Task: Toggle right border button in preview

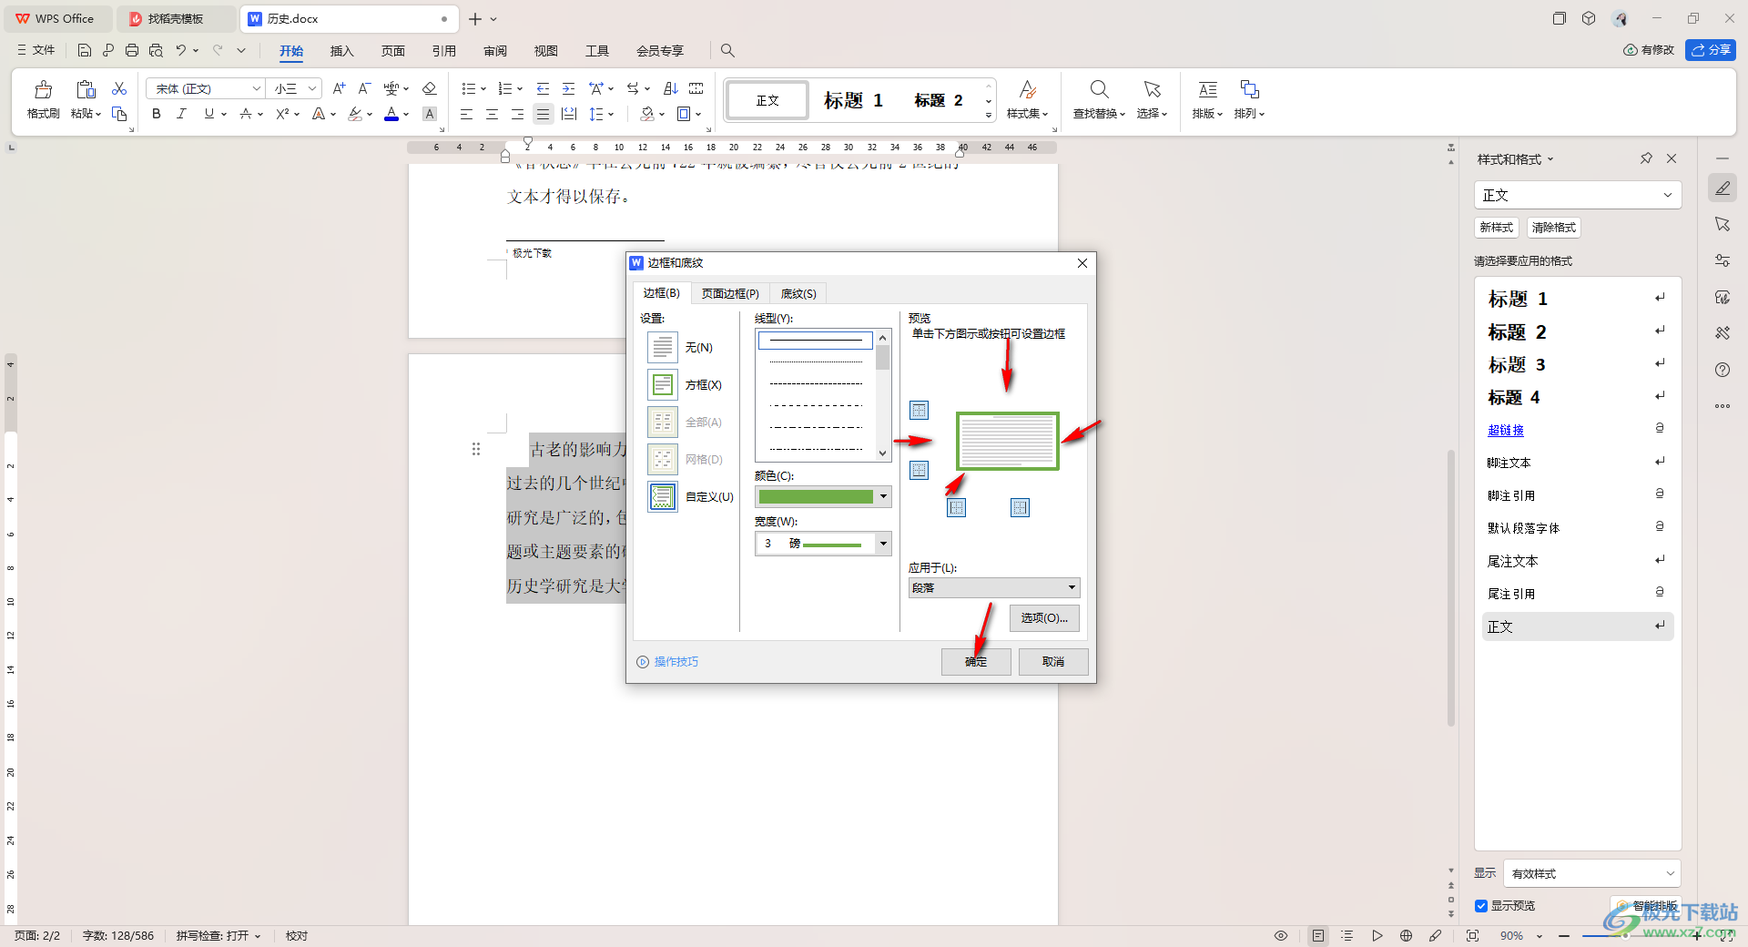Action: point(1020,507)
